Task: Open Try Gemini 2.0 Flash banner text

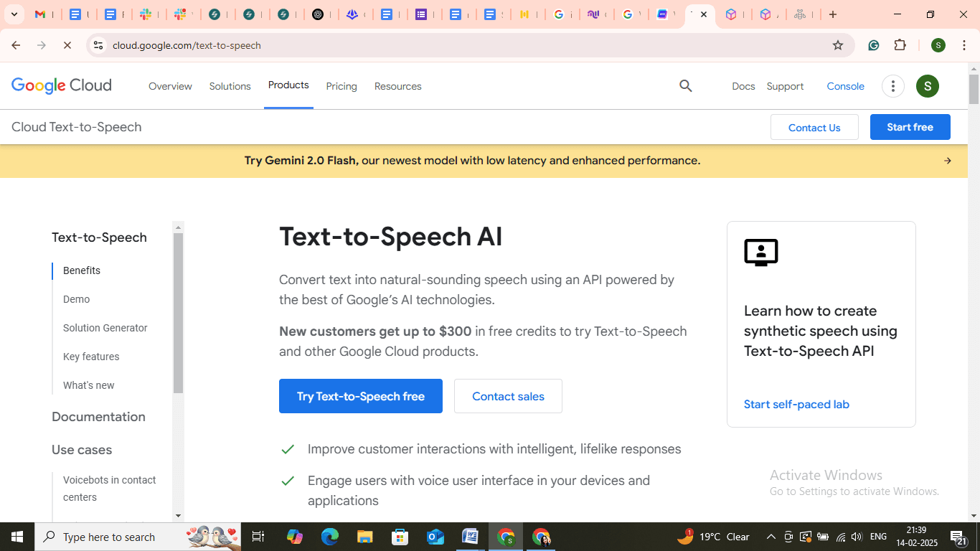Action: (x=472, y=161)
